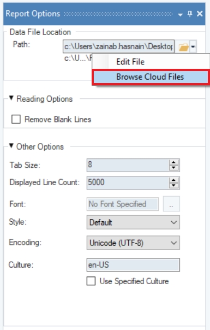Increase Displayed Line Count with up arrow
Viewport: 210px width, 330px height.
(173, 180)
